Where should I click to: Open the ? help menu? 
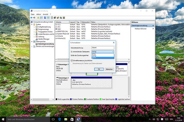click(51, 14)
